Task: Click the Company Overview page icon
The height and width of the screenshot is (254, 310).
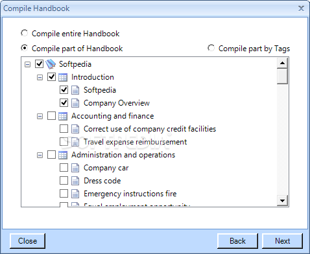Action: 75,103
